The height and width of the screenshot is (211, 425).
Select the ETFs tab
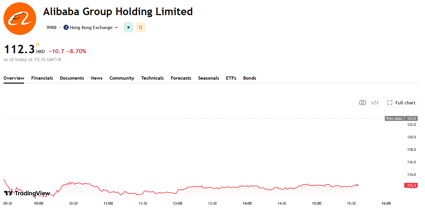click(231, 78)
